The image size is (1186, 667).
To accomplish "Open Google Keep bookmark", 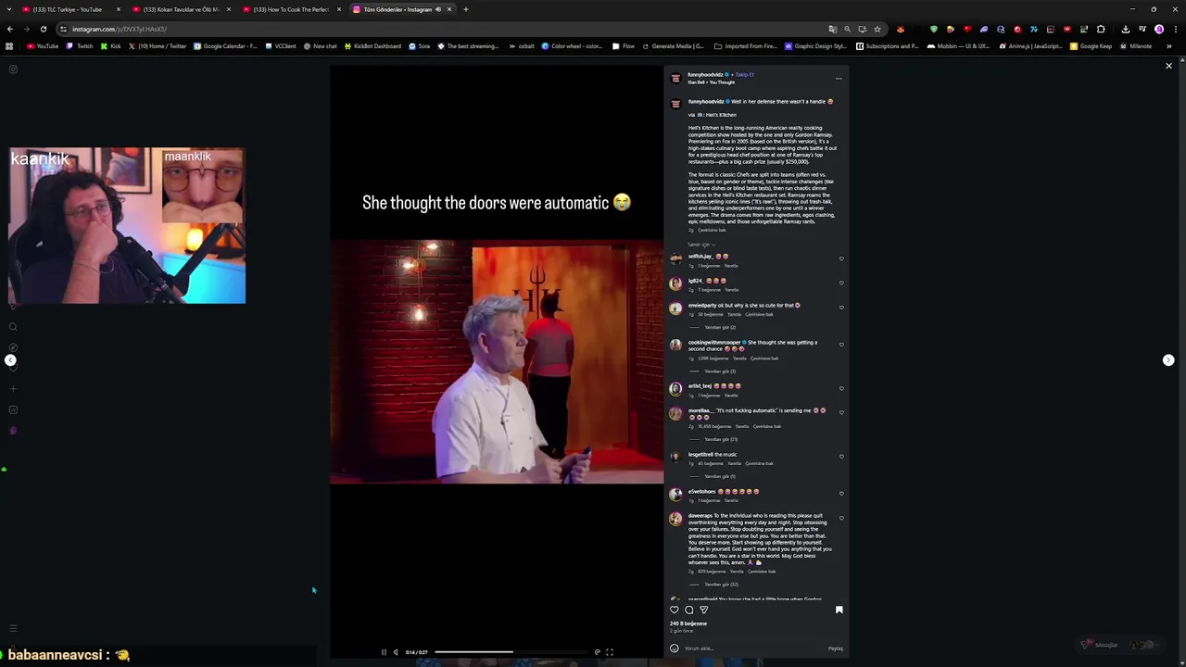I will click(x=1091, y=46).
